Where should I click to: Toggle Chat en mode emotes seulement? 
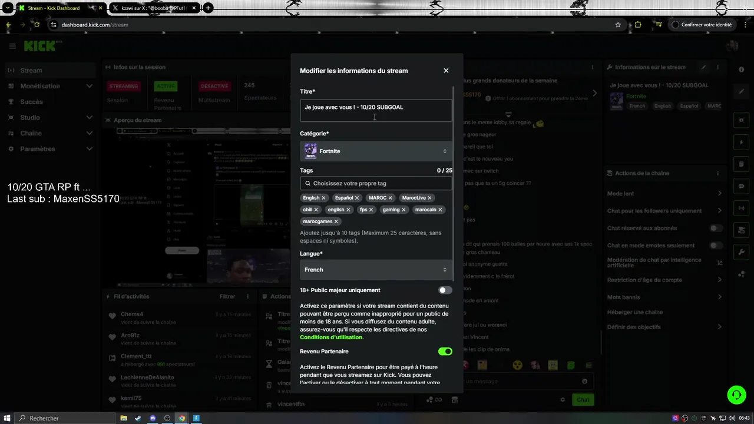pyautogui.click(x=716, y=245)
